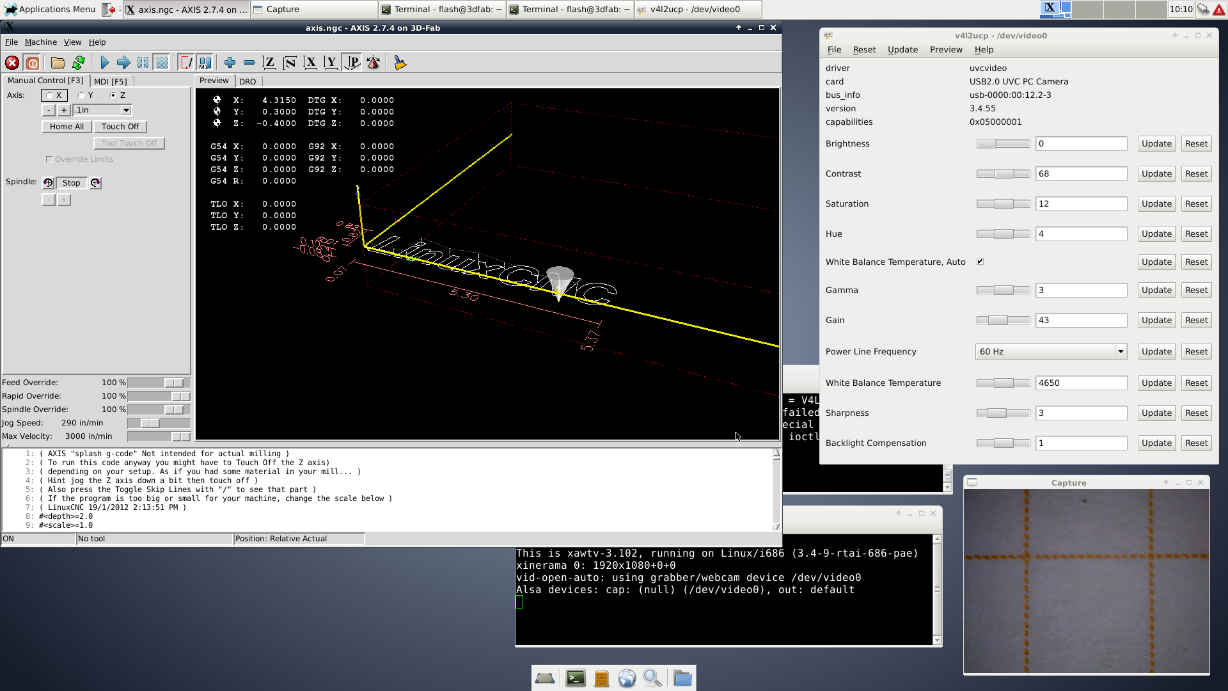Switch to perspective view P
1228x691 pixels.
pyautogui.click(x=352, y=63)
